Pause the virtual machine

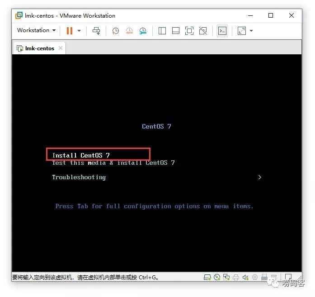tap(69, 31)
